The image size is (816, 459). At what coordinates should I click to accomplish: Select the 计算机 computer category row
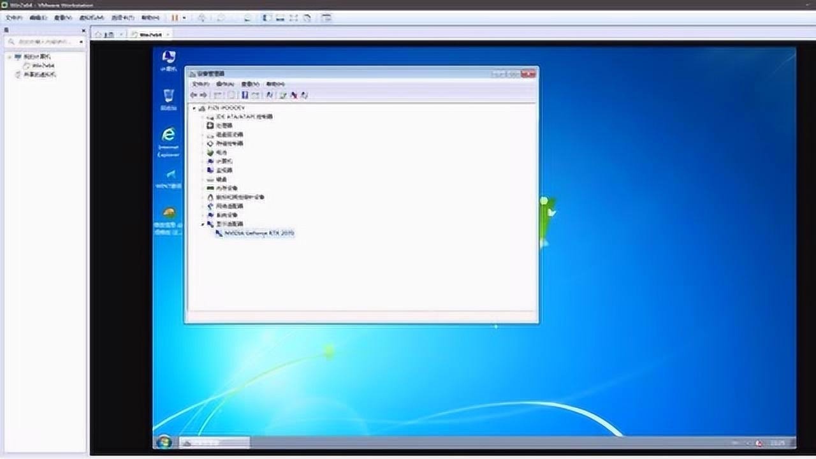(x=220, y=162)
